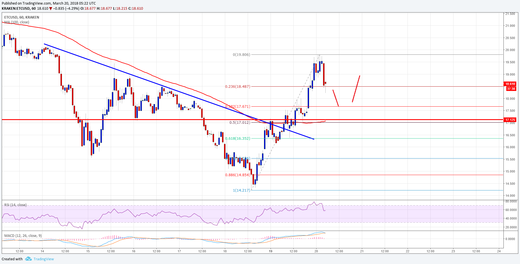Click the red down-arrow change indicator
Screen dimensions: 520x264
[x=51, y=9]
